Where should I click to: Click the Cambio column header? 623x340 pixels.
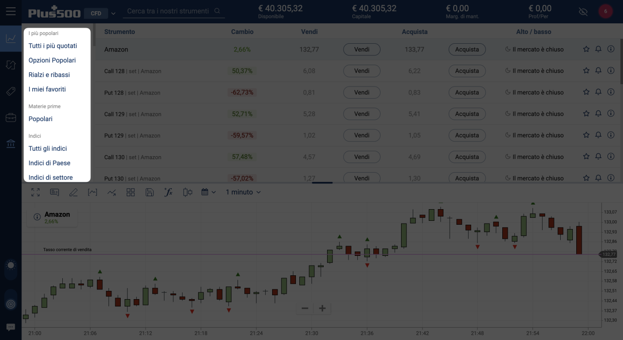coord(242,32)
